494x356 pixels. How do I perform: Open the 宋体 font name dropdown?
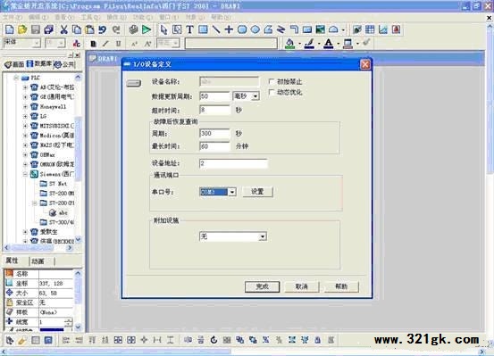coord(38,43)
